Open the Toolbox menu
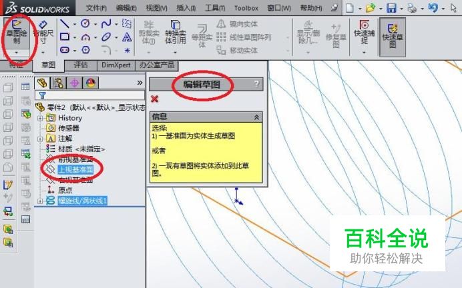462x288 pixels. pyautogui.click(x=246, y=8)
